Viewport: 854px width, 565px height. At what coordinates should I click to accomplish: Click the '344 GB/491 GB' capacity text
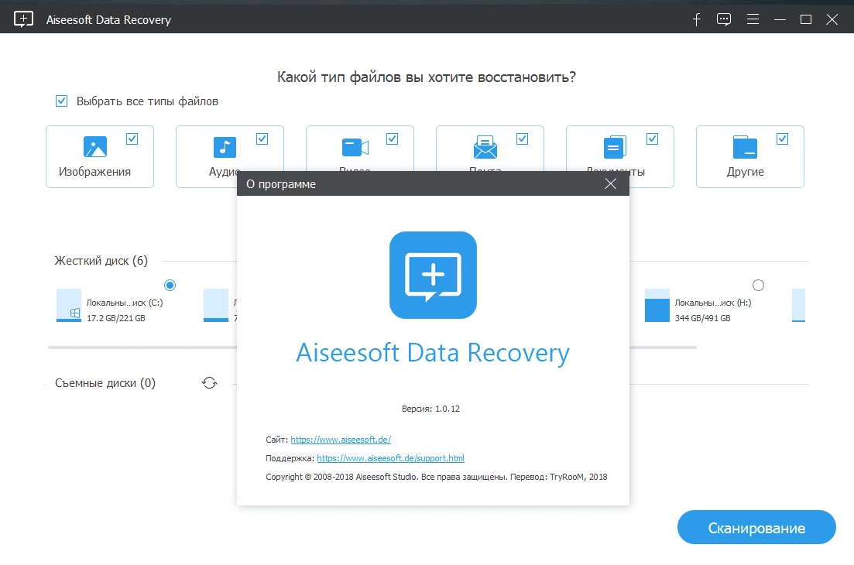tap(702, 318)
